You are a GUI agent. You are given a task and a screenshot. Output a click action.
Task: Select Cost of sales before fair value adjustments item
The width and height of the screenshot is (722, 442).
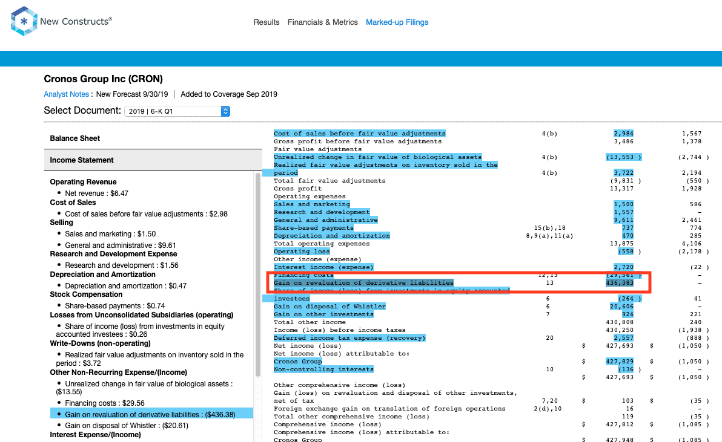(146, 214)
